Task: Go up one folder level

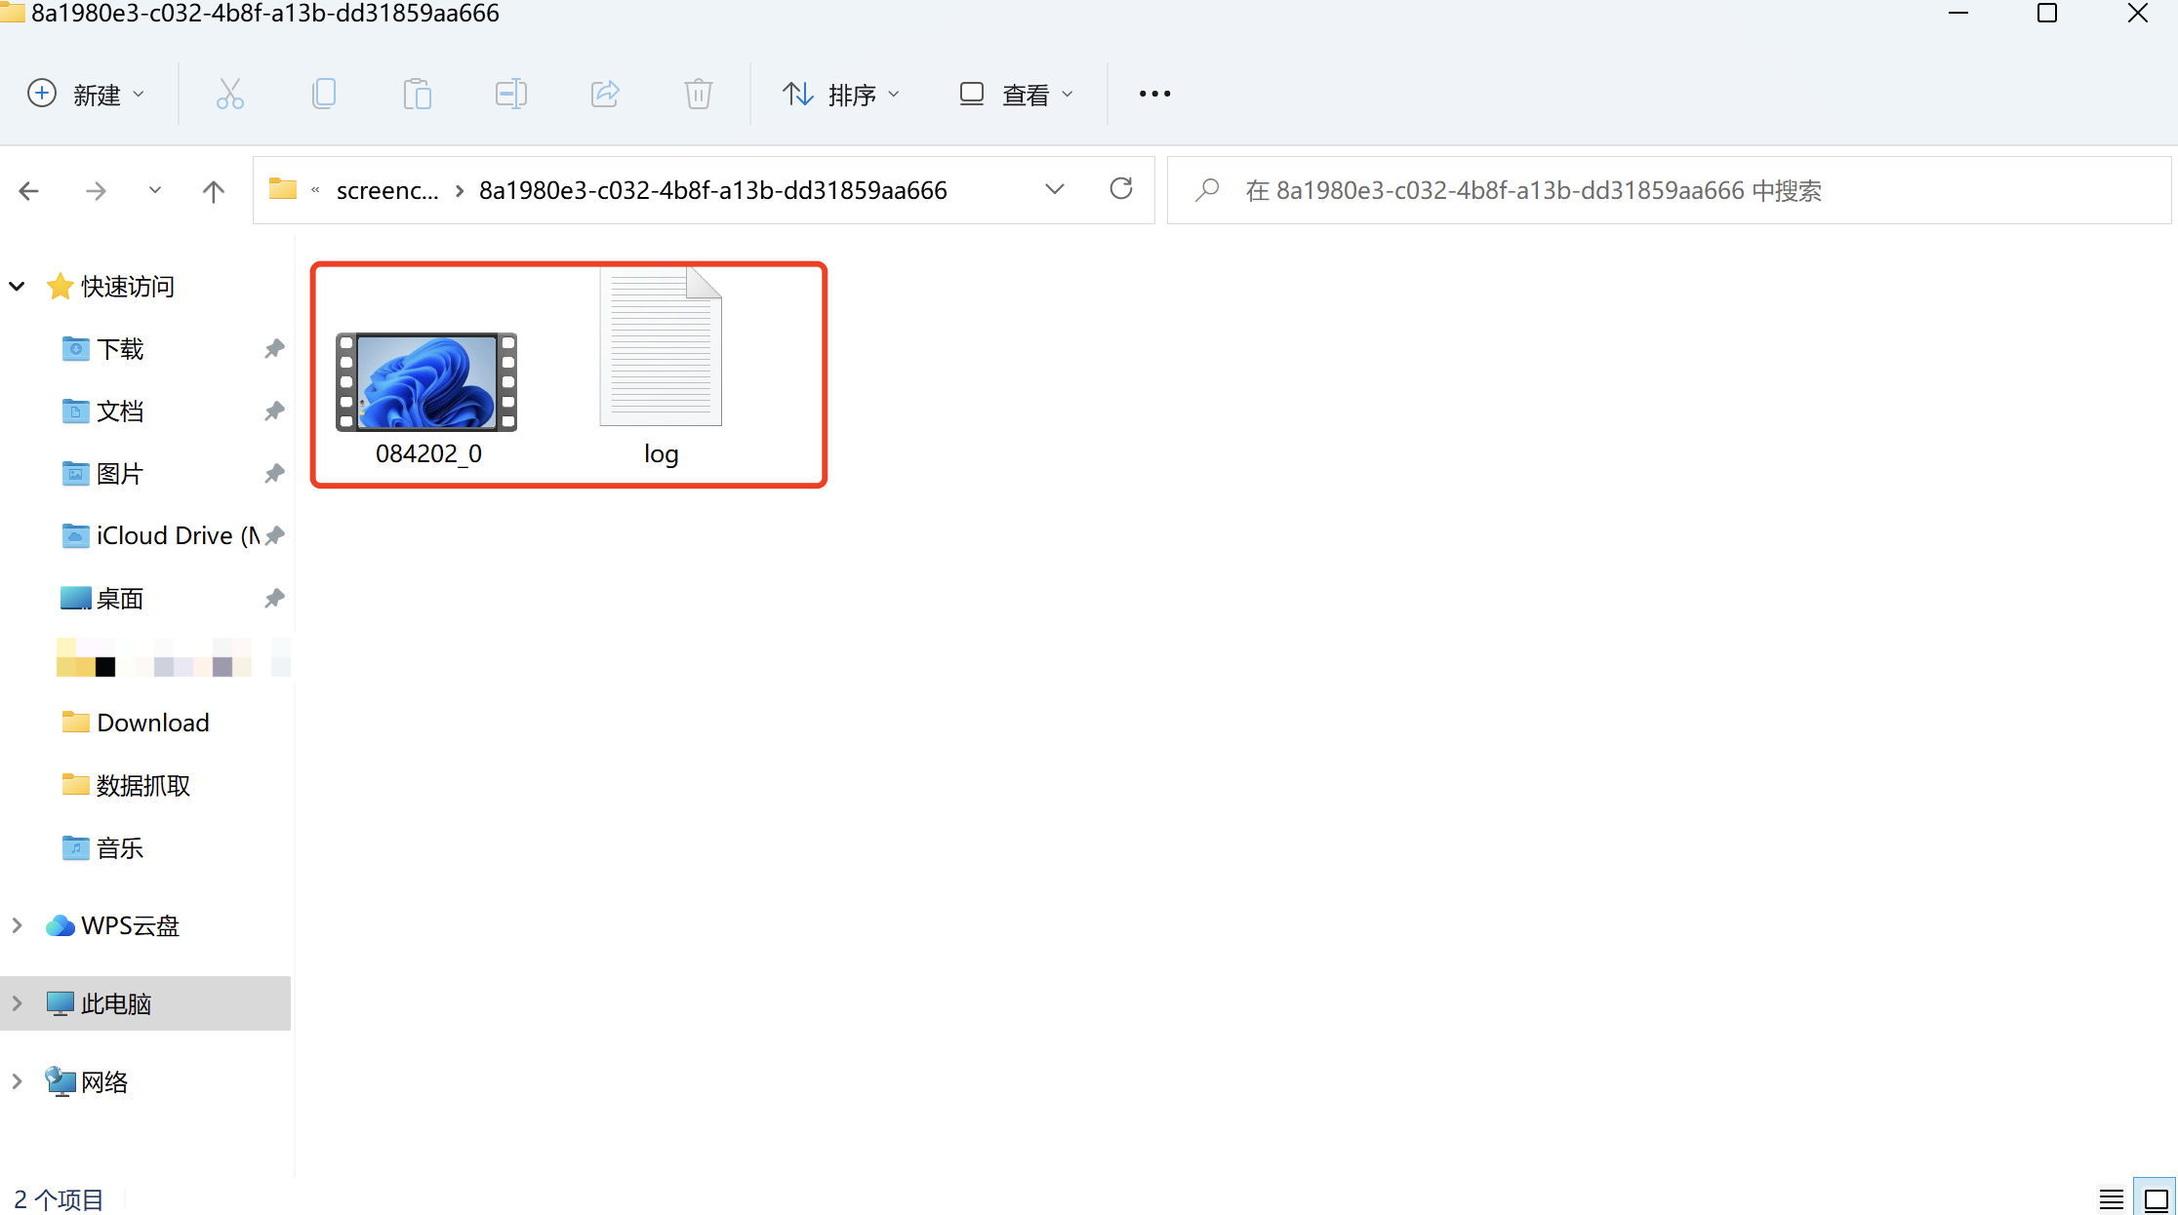Action: click(x=213, y=190)
